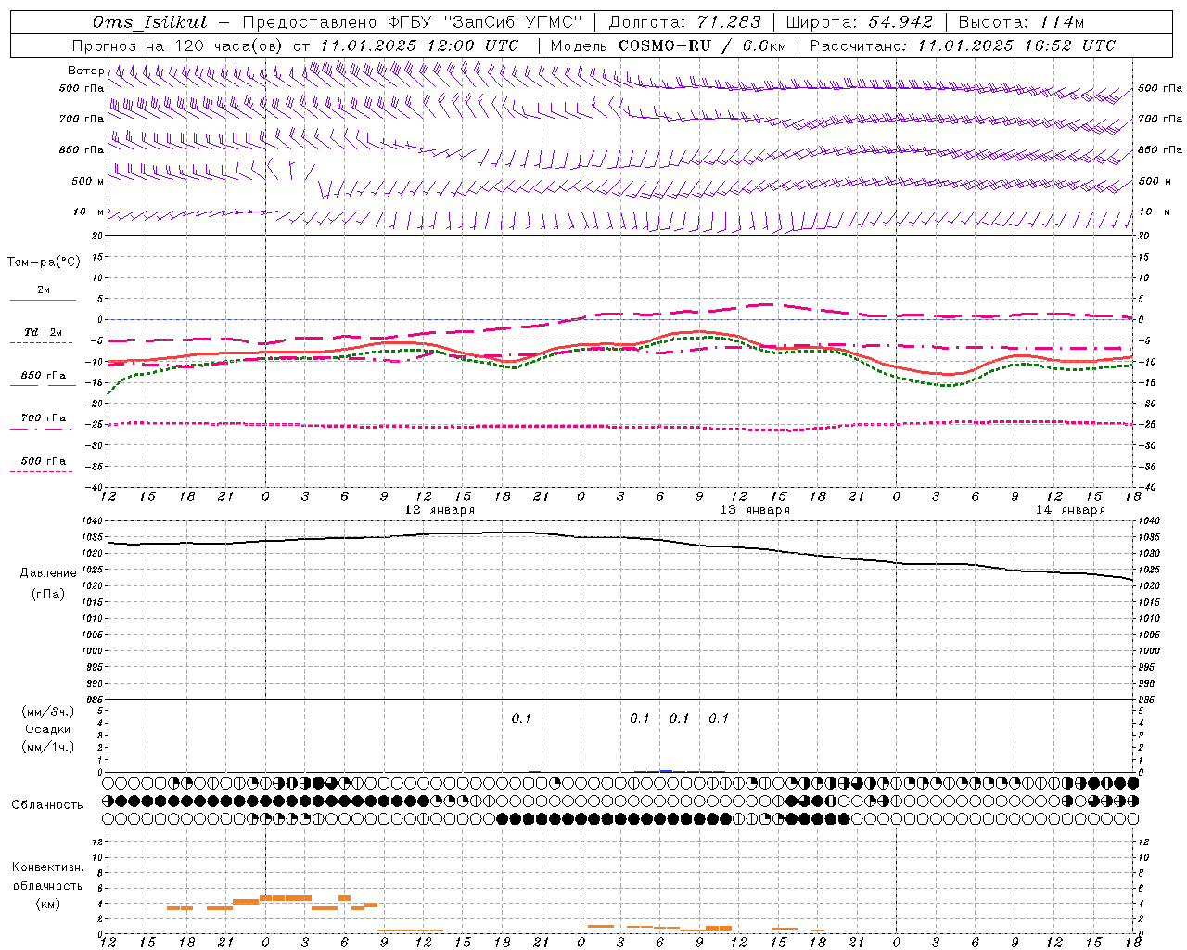1187x950 pixels.
Task: Select the Облачность cloud cover label
Action: tap(47, 805)
